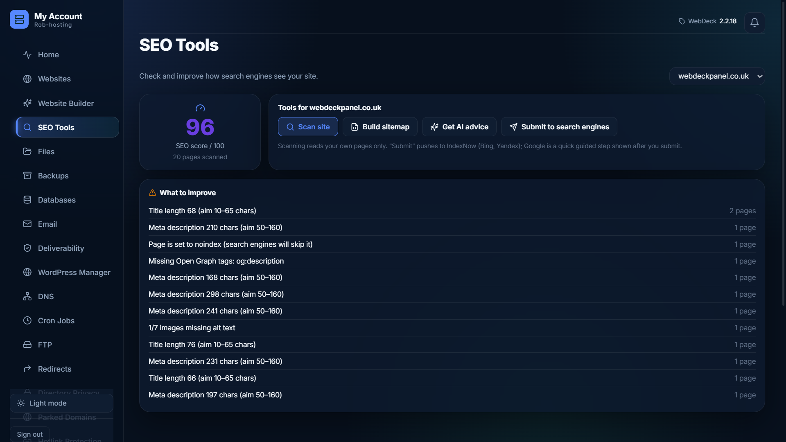This screenshot has height=442, width=786.
Task: Click the Website Builder sparkle icon
Action: [27, 103]
